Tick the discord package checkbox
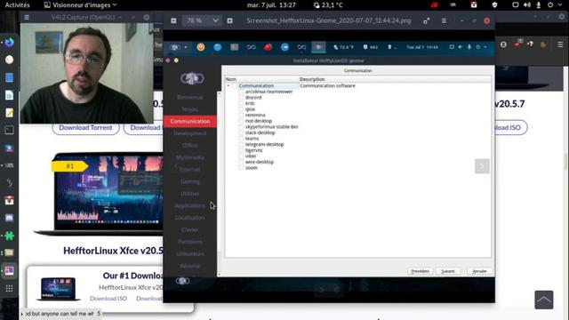The image size is (569, 320). point(241,98)
